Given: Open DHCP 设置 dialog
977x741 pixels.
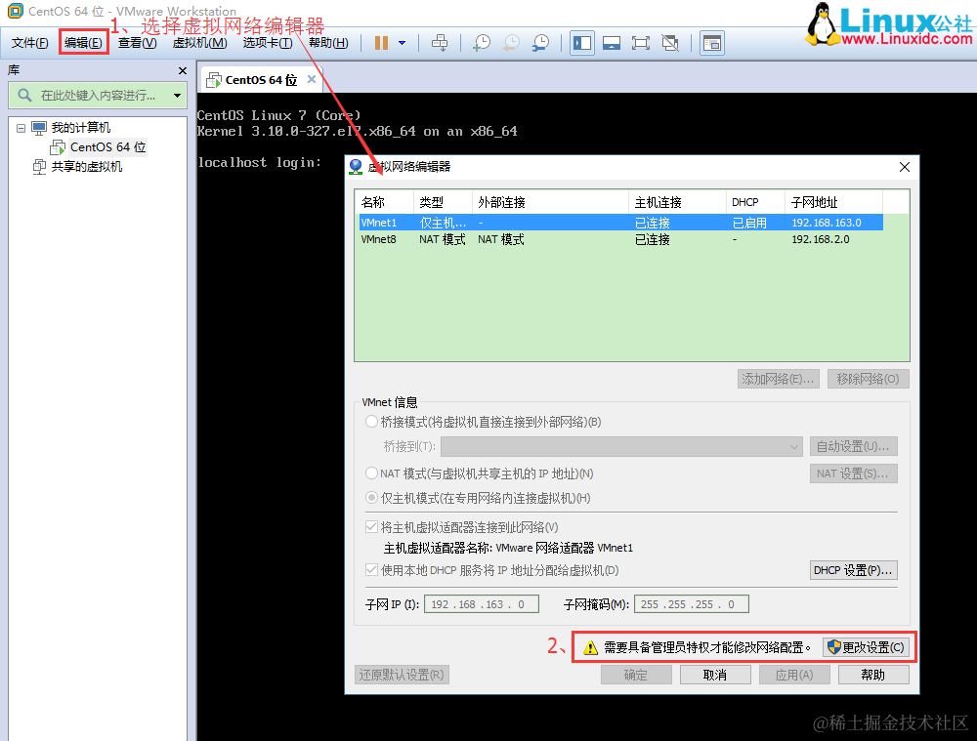Looking at the screenshot, I should pos(853,570).
